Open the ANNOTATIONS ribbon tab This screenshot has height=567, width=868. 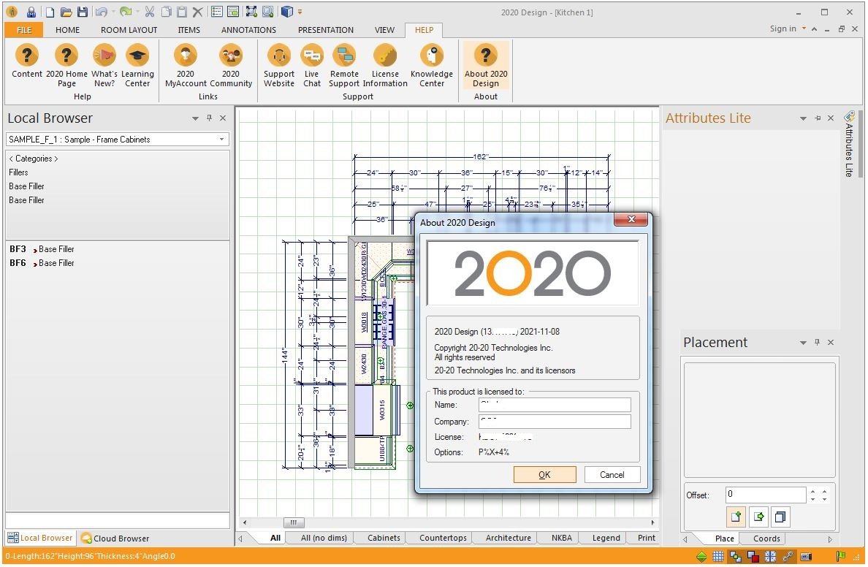248,30
